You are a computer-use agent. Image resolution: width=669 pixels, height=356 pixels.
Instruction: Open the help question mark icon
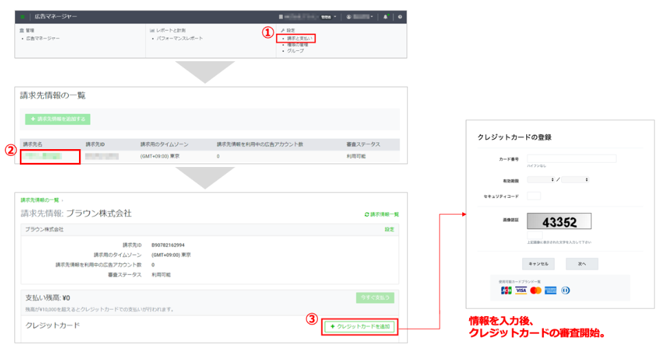[x=400, y=16]
